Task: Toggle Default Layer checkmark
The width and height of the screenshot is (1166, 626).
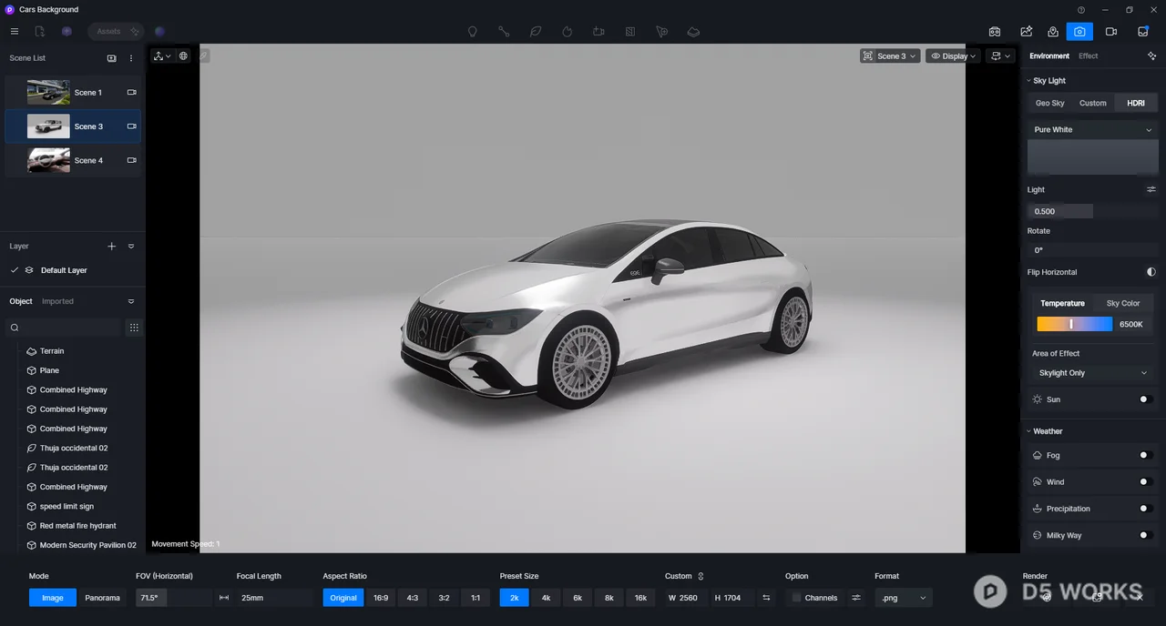Action: pos(14,270)
